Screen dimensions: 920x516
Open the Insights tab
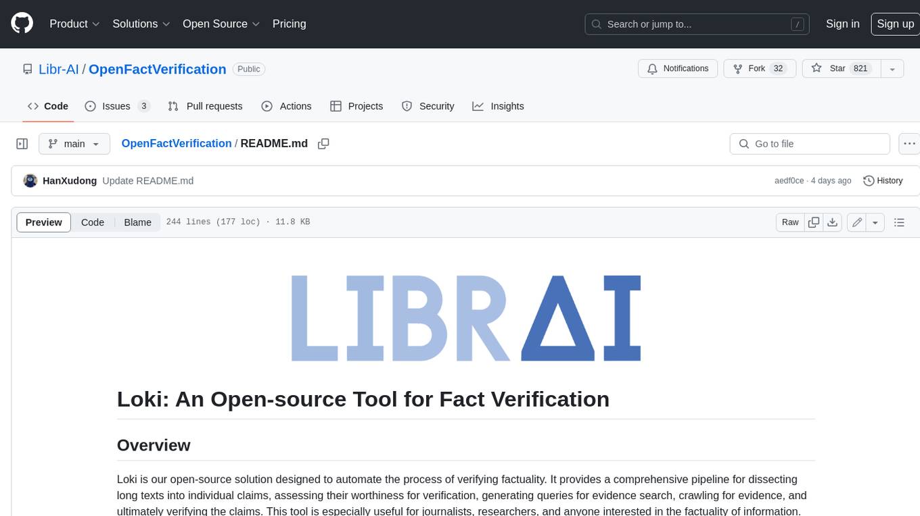pyautogui.click(x=498, y=106)
